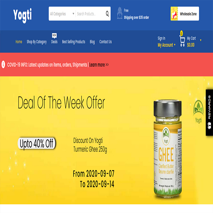
Task: Go to the Blog page
Action: pyautogui.click(x=92, y=42)
